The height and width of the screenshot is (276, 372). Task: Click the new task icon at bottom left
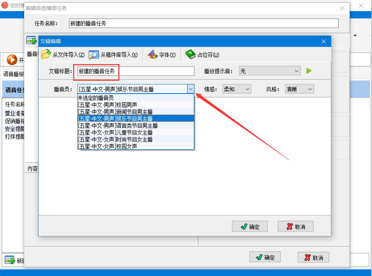(10, 260)
